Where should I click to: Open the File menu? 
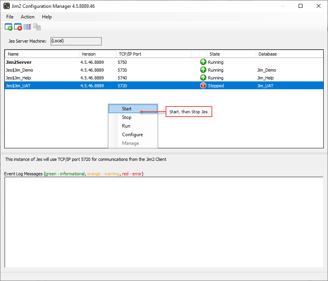pyautogui.click(x=10, y=17)
